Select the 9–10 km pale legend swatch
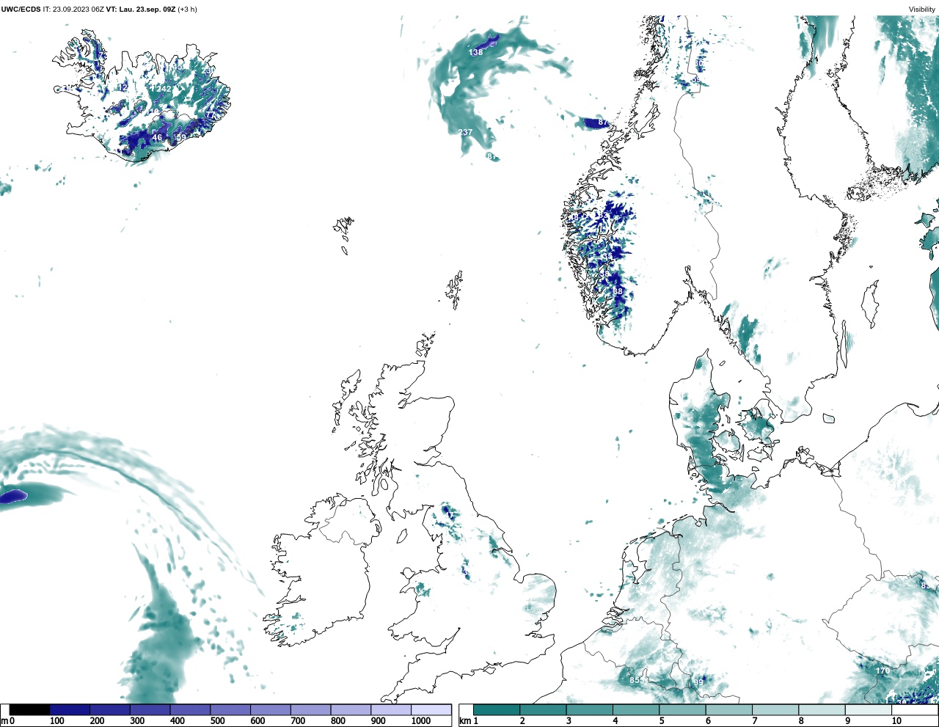Screen dimensions: 939x727 pyautogui.click(x=868, y=709)
